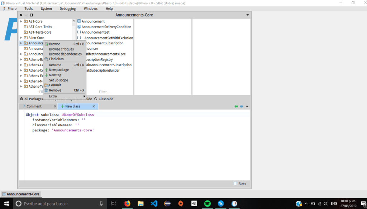Image resolution: width=367 pixels, height=209 pixels.
Task: Enable the Slots checkbox
Action: 235,184
